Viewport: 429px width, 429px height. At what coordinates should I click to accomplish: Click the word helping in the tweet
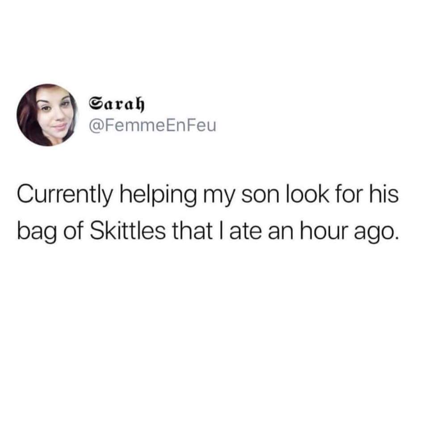pyautogui.click(x=158, y=195)
